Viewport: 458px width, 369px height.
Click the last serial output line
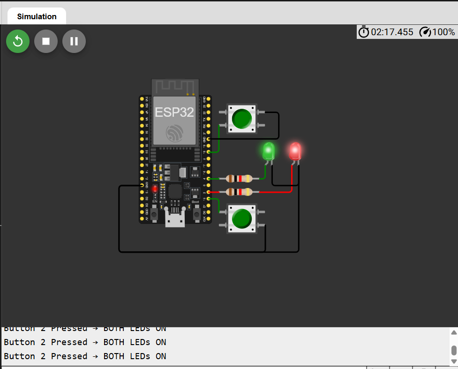[85, 356]
